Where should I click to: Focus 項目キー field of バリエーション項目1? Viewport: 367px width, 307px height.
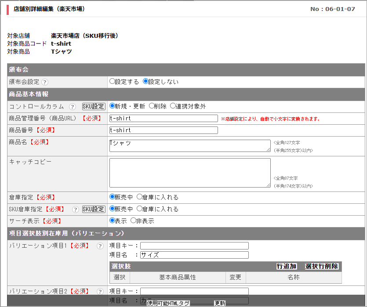(x=195, y=246)
